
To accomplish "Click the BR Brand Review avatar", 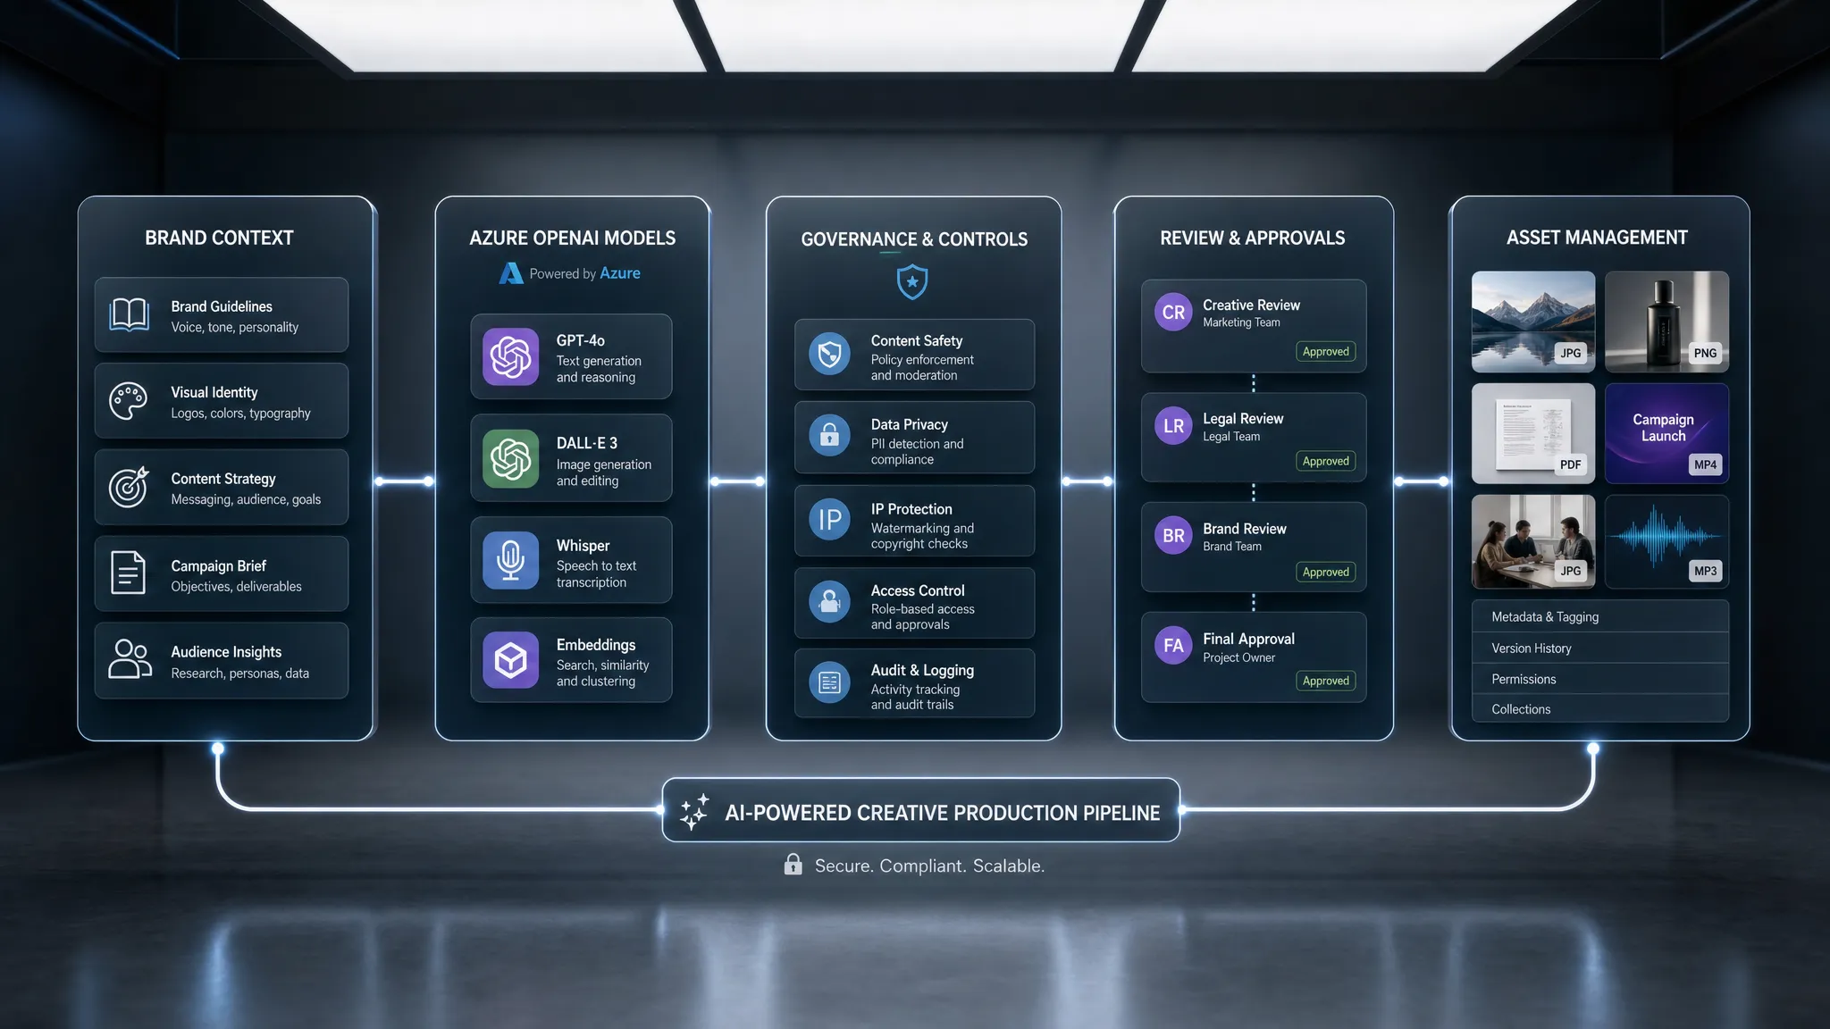I will coord(1173,536).
